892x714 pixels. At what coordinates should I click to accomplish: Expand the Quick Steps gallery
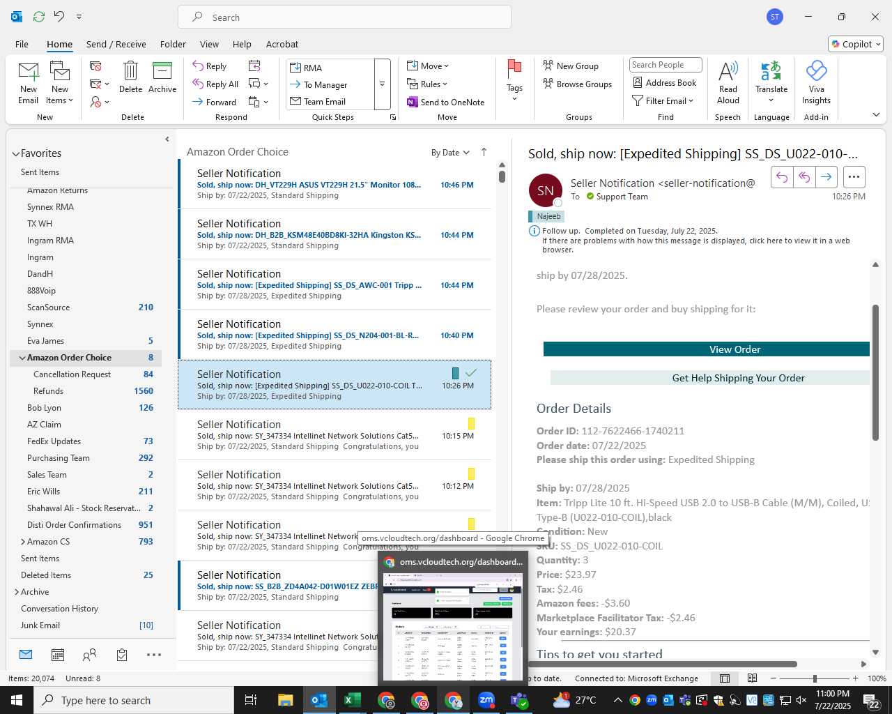[x=382, y=84]
